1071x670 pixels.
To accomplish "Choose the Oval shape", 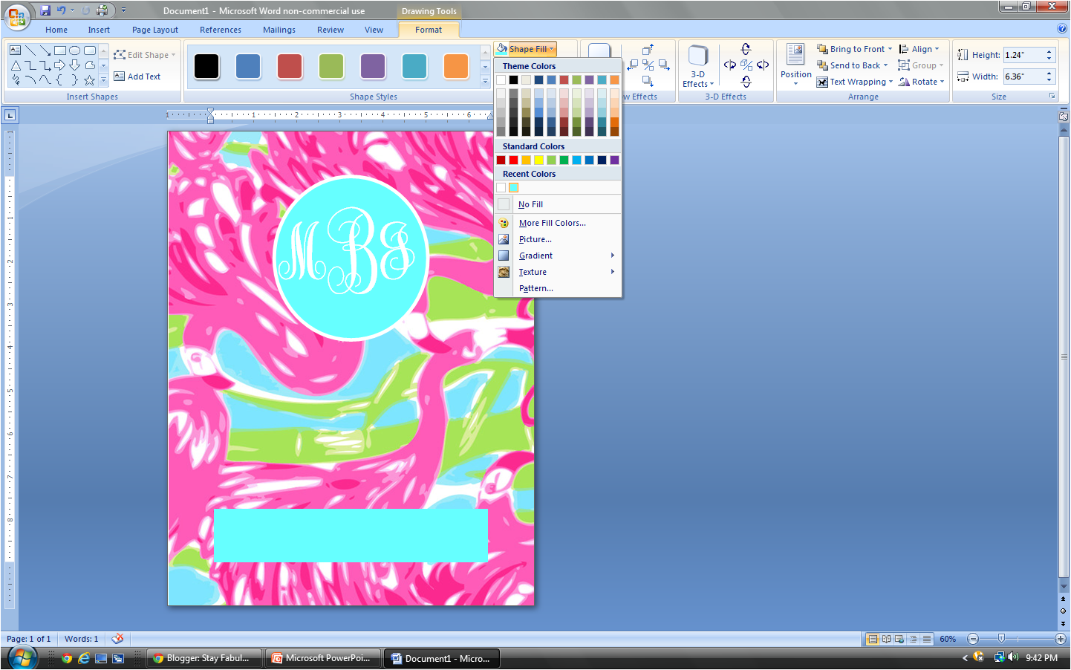I will coord(75,51).
